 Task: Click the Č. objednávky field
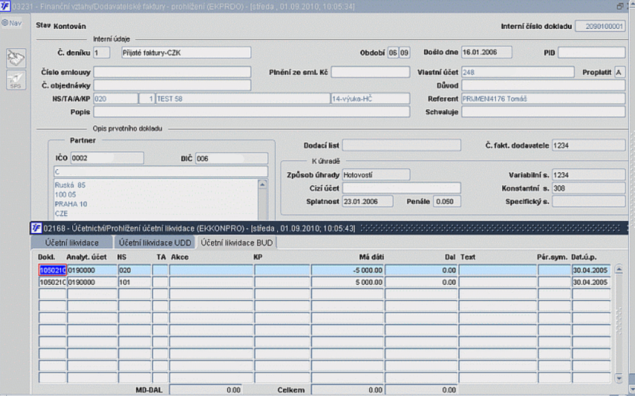[172, 85]
